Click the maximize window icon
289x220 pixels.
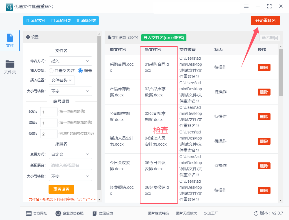(269, 6)
